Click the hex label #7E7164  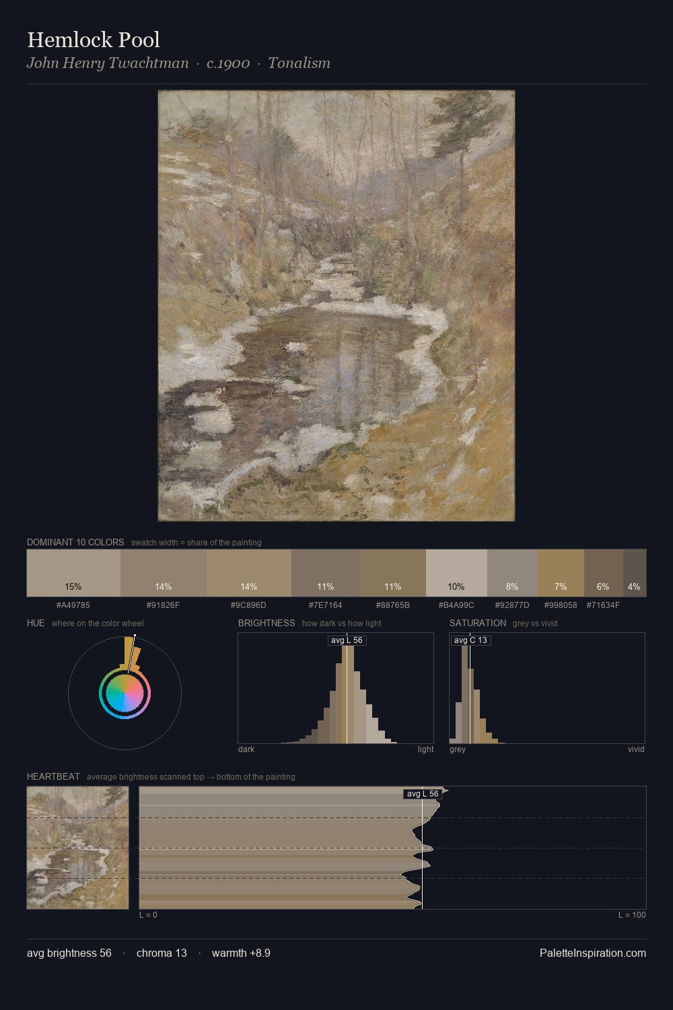pyautogui.click(x=326, y=605)
